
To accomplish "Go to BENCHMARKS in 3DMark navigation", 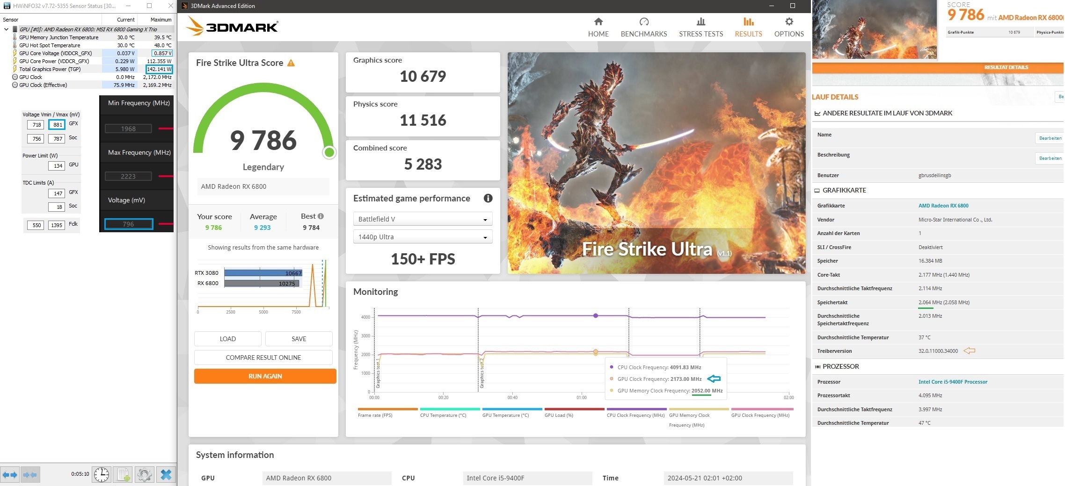I will 644,28.
